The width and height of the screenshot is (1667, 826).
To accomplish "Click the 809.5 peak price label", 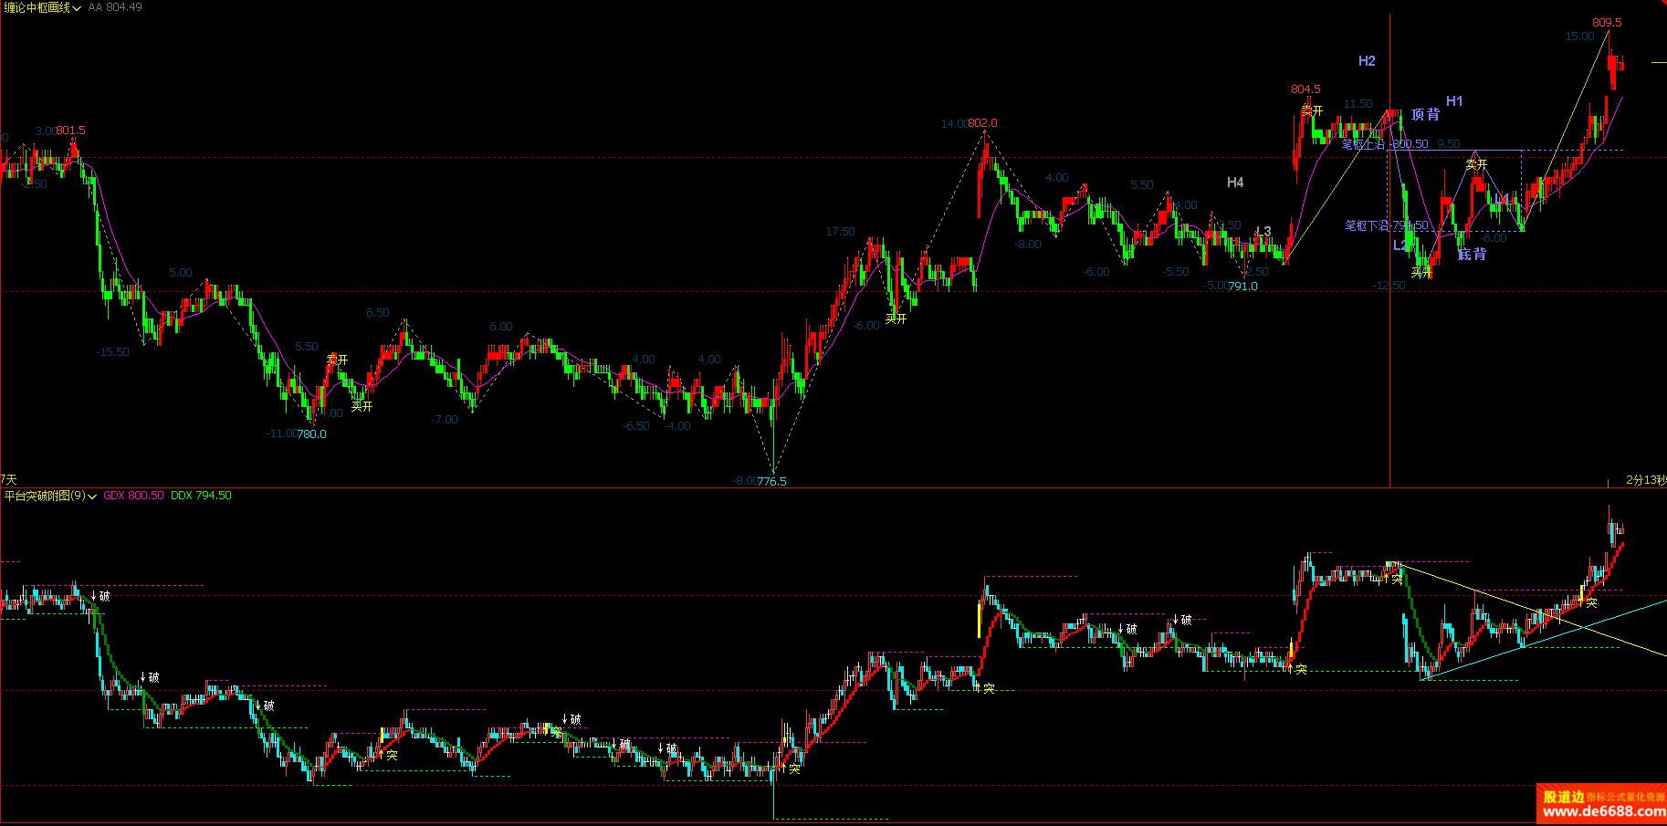I will [1607, 23].
